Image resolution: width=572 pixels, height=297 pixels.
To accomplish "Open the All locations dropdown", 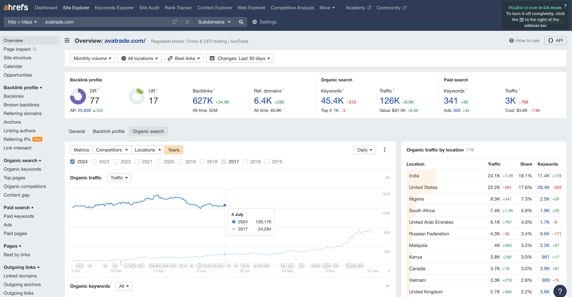I will tap(139, 59).
